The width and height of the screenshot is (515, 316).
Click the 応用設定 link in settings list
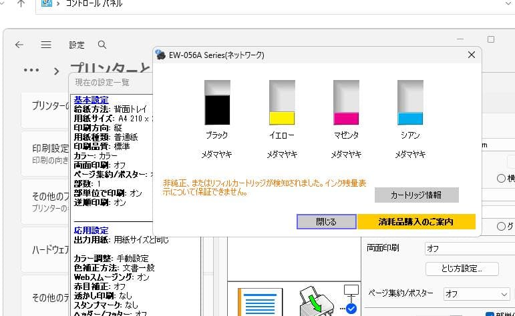tap(91, 230)
